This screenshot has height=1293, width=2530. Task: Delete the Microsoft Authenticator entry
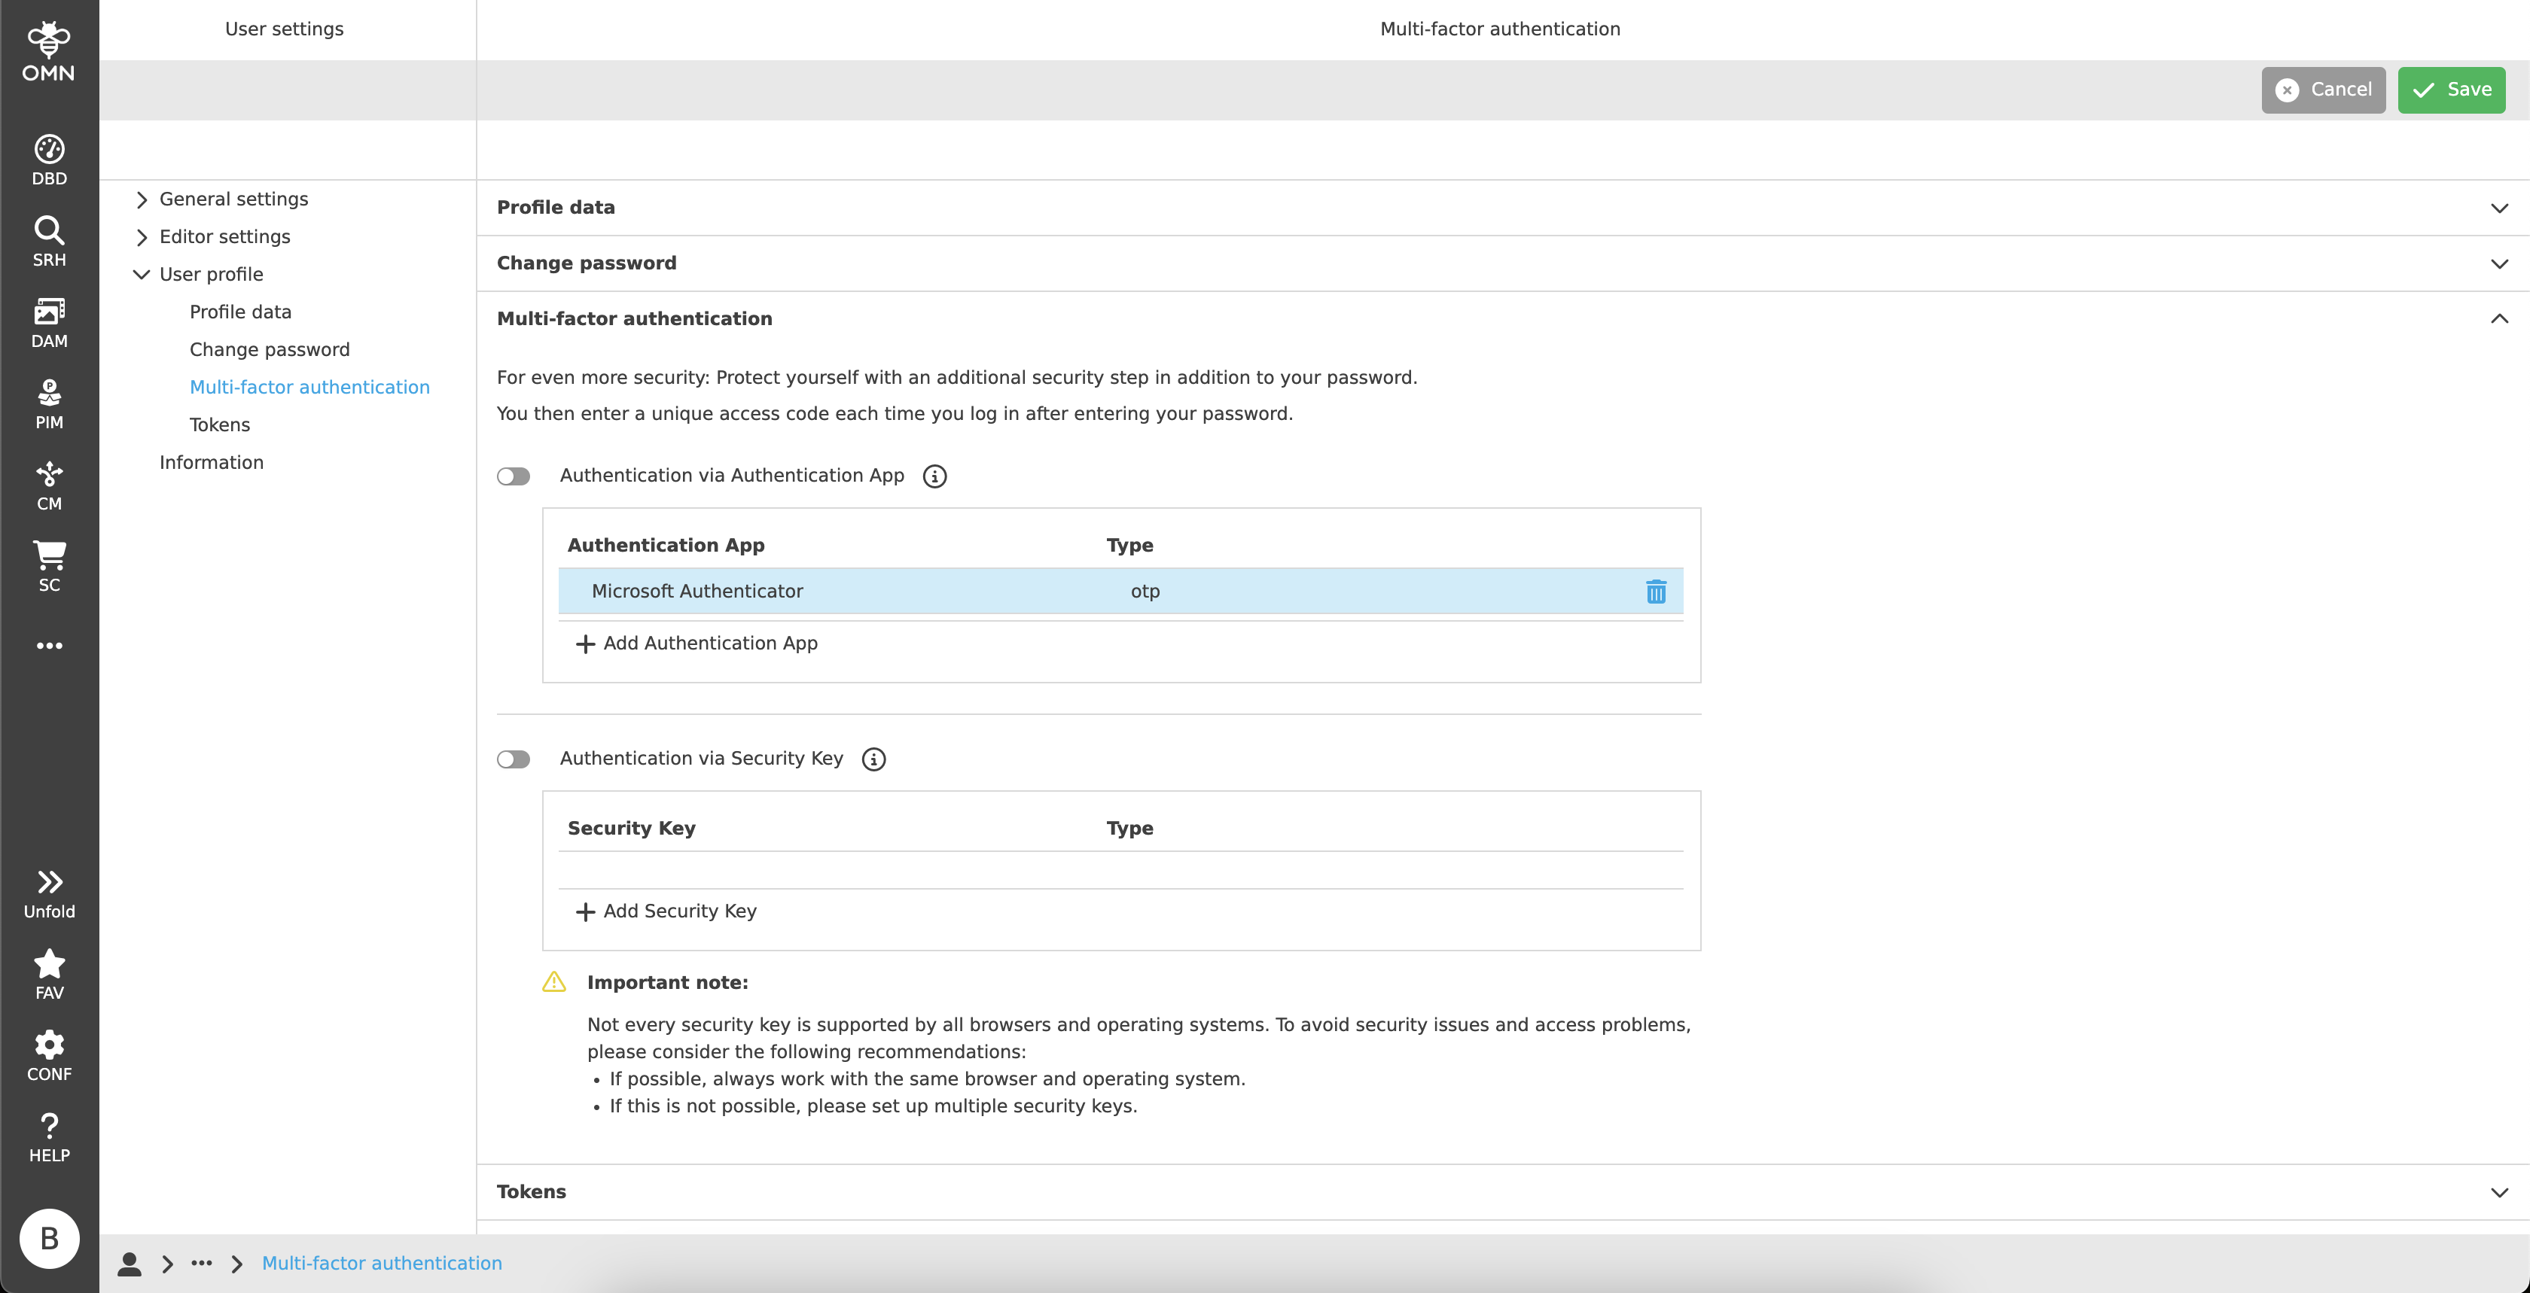pyautogui.click(x=1656, y=592)
